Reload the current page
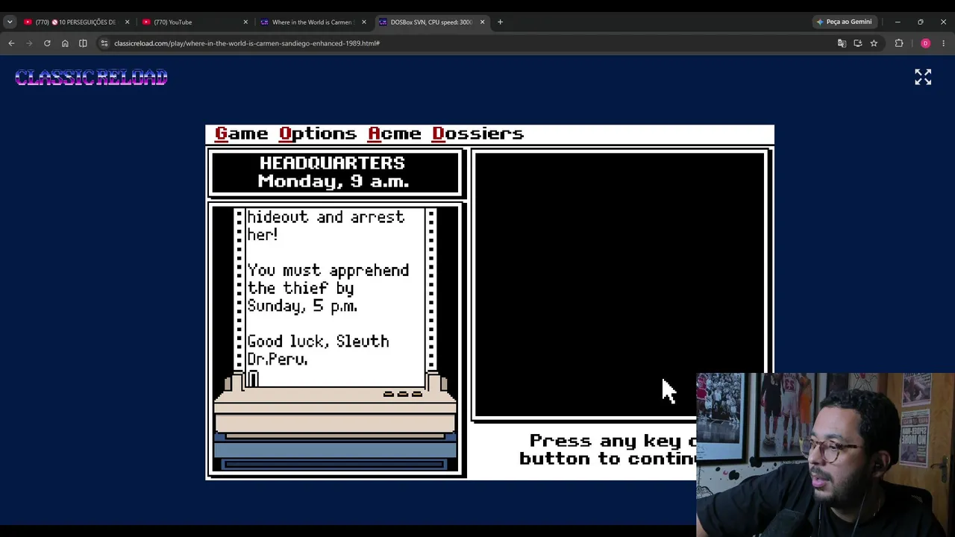The height and width of the screenshot is (537, 955). [47, 43]
